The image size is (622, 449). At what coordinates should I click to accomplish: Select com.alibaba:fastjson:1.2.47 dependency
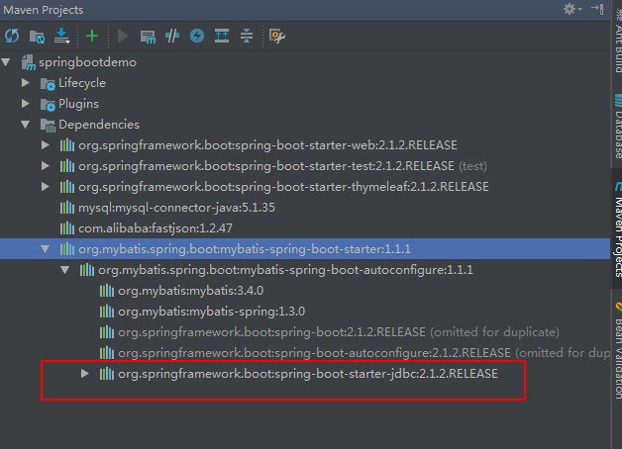click(155, 228)
